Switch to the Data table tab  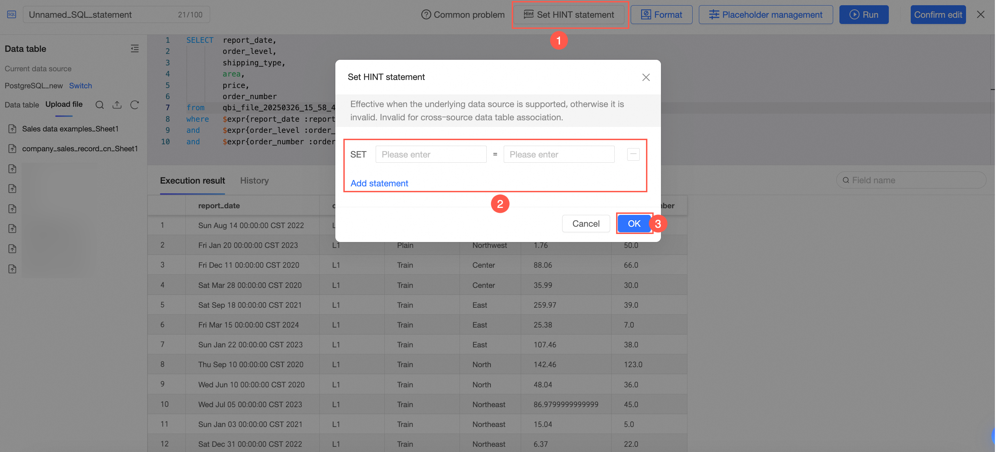coord(22,105)
